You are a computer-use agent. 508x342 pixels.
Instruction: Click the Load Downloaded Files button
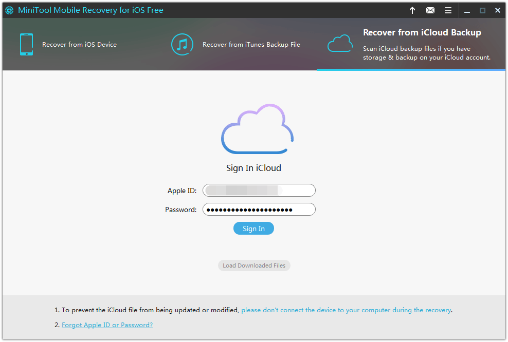tap(253, 265)
